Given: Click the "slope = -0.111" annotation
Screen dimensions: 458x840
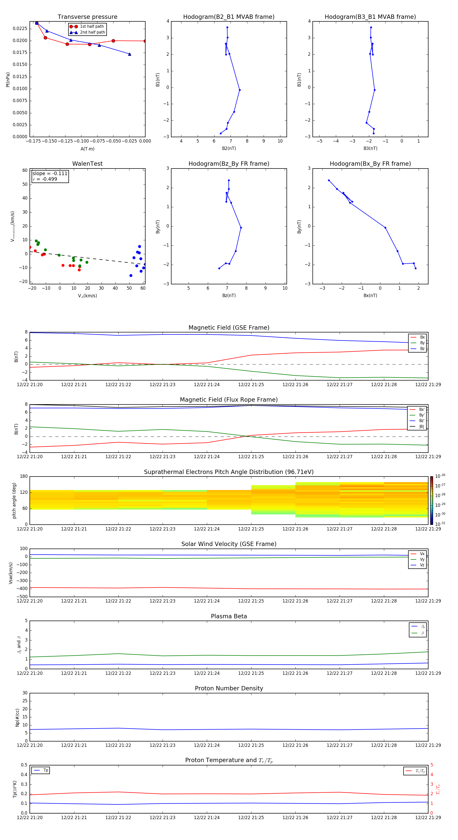Looking at the screenshot, I should [50, 174].
